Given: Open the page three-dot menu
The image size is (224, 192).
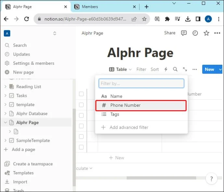Looking at the screenshot, I should tap(217, 33).
